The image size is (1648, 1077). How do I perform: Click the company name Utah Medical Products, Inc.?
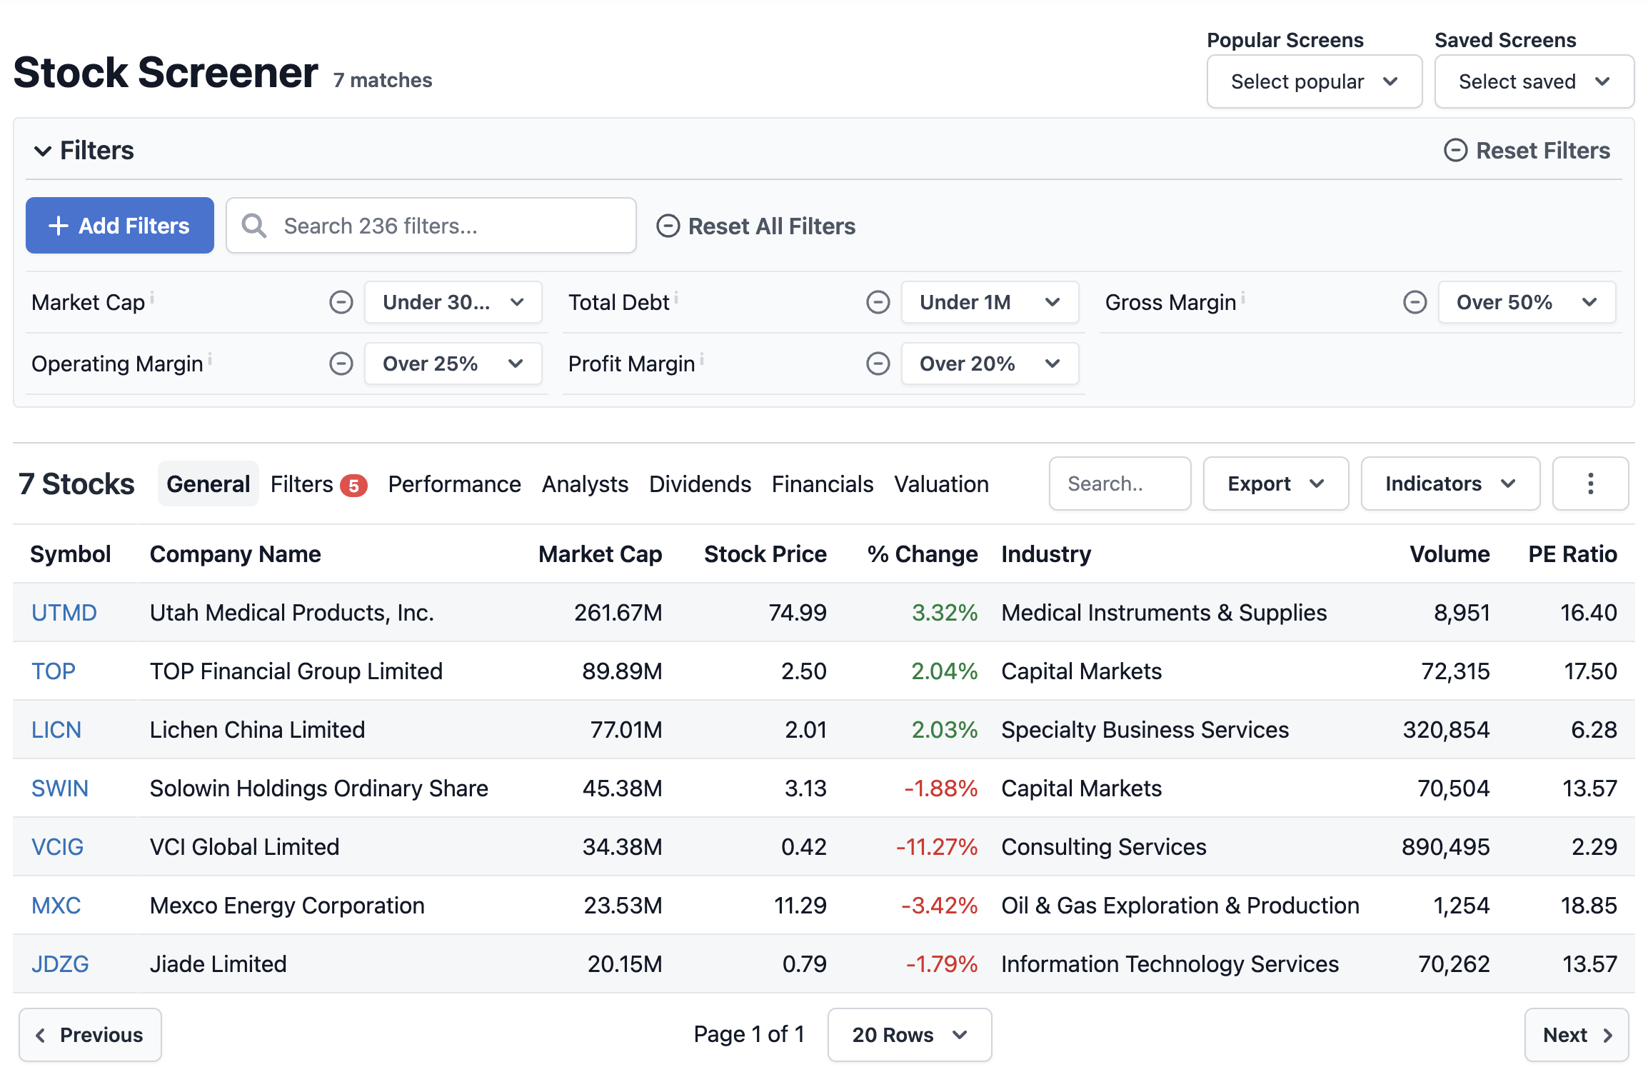(291, 613)
